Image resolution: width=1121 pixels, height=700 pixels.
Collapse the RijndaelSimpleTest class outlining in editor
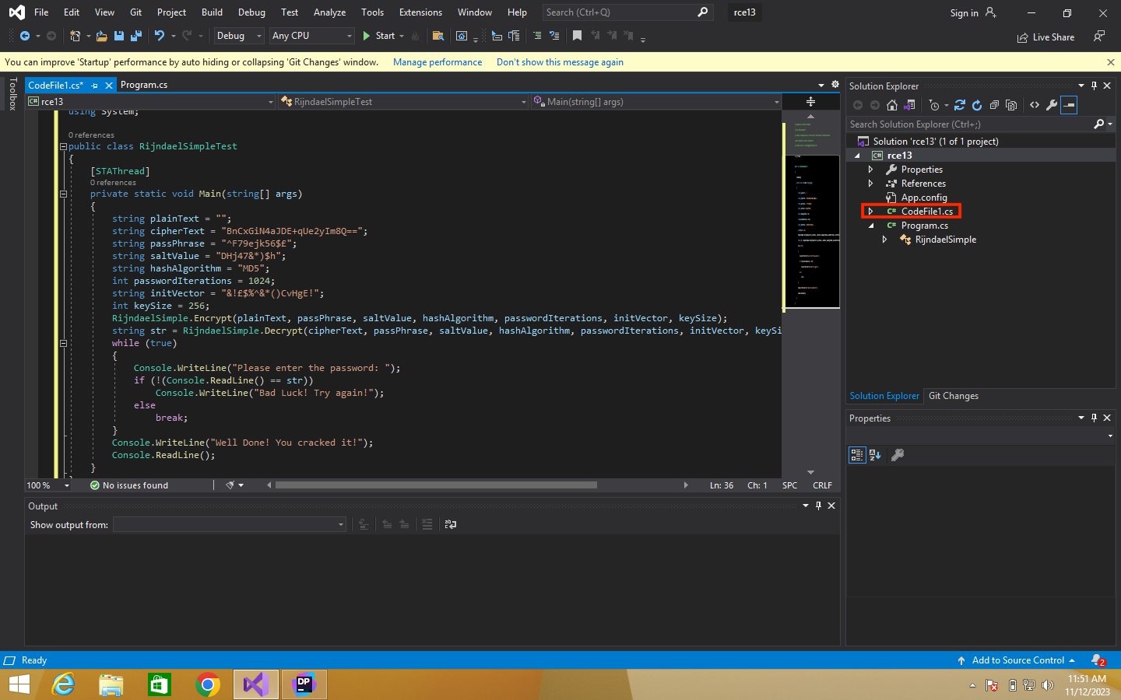pos(63,146)
